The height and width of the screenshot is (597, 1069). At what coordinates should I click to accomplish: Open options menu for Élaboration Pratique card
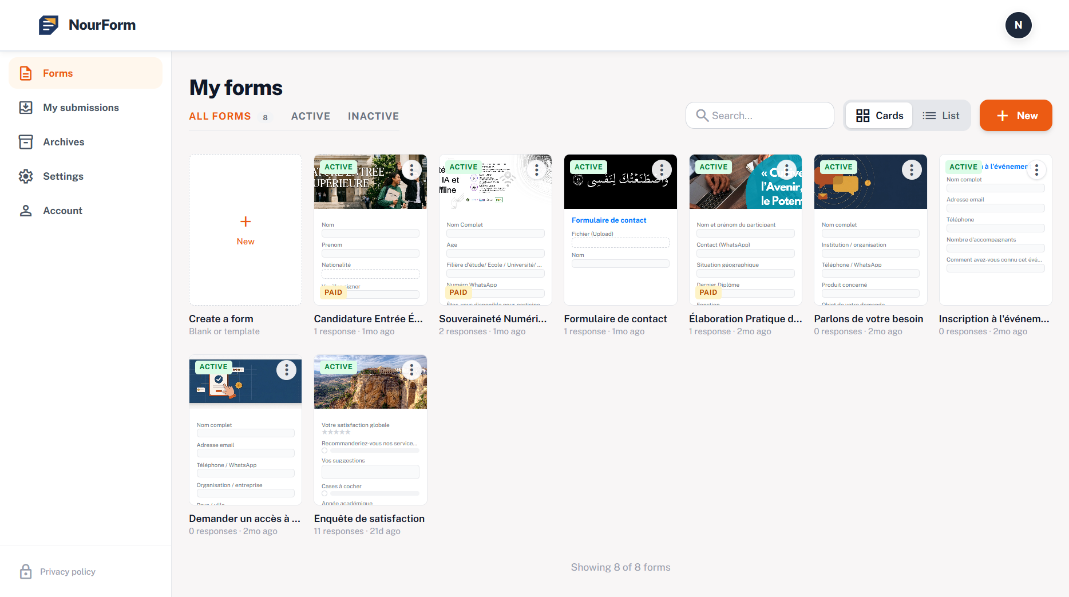(787, 169)
